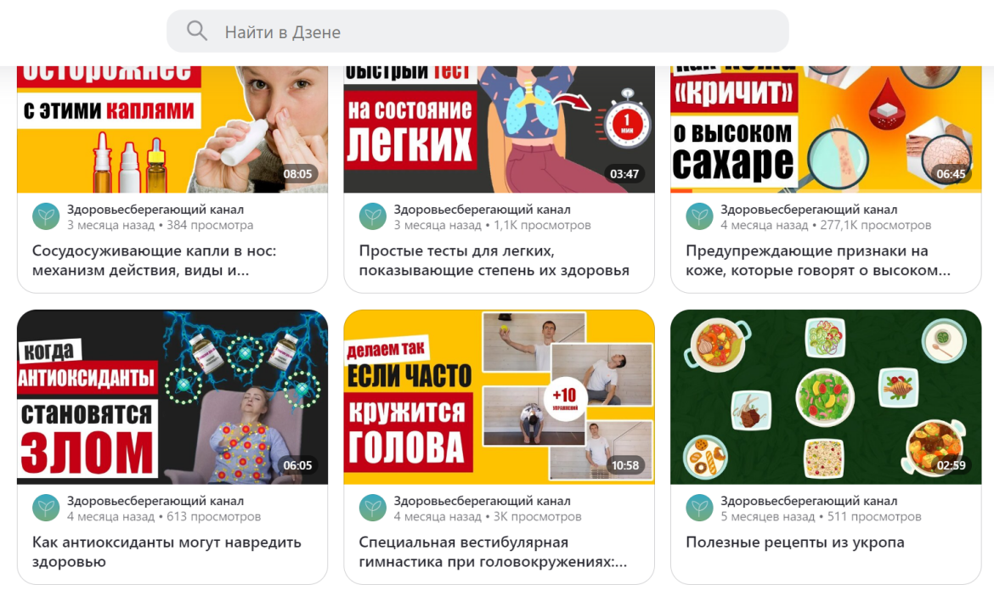The width and height of the screenshot is (994, 590).
Task: Click channel avatar on dill recipes card
Action: coord(699,509)
